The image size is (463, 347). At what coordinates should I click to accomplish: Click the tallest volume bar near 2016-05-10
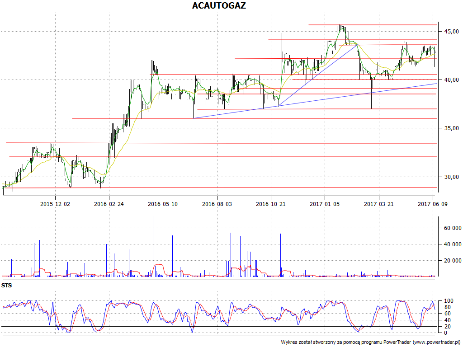(153, 246)
